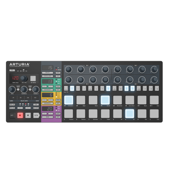Click the Swing knob
The height and width of the screenshot is (169, 169).
coord(12,89)
